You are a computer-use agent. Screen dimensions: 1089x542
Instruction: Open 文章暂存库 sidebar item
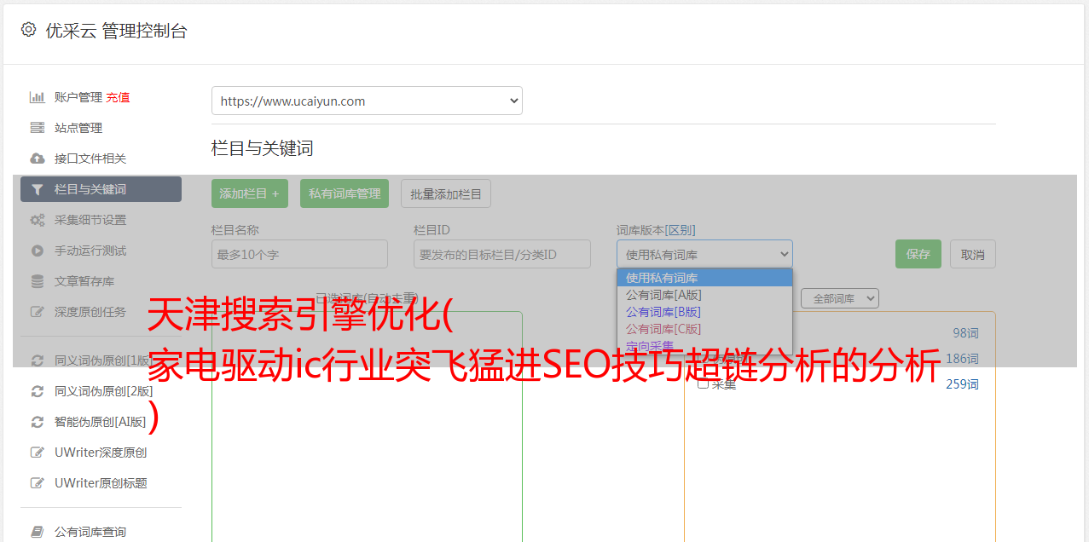[84, 281]
